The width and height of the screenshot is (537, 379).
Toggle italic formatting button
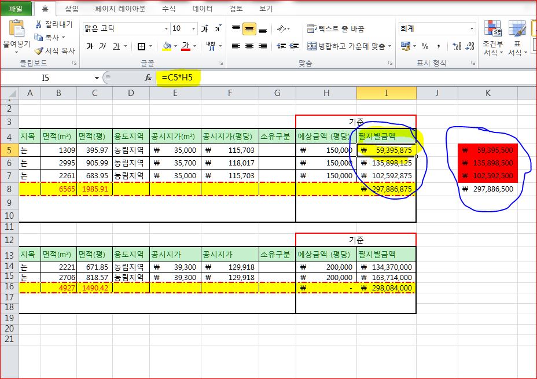coord(102,46)
